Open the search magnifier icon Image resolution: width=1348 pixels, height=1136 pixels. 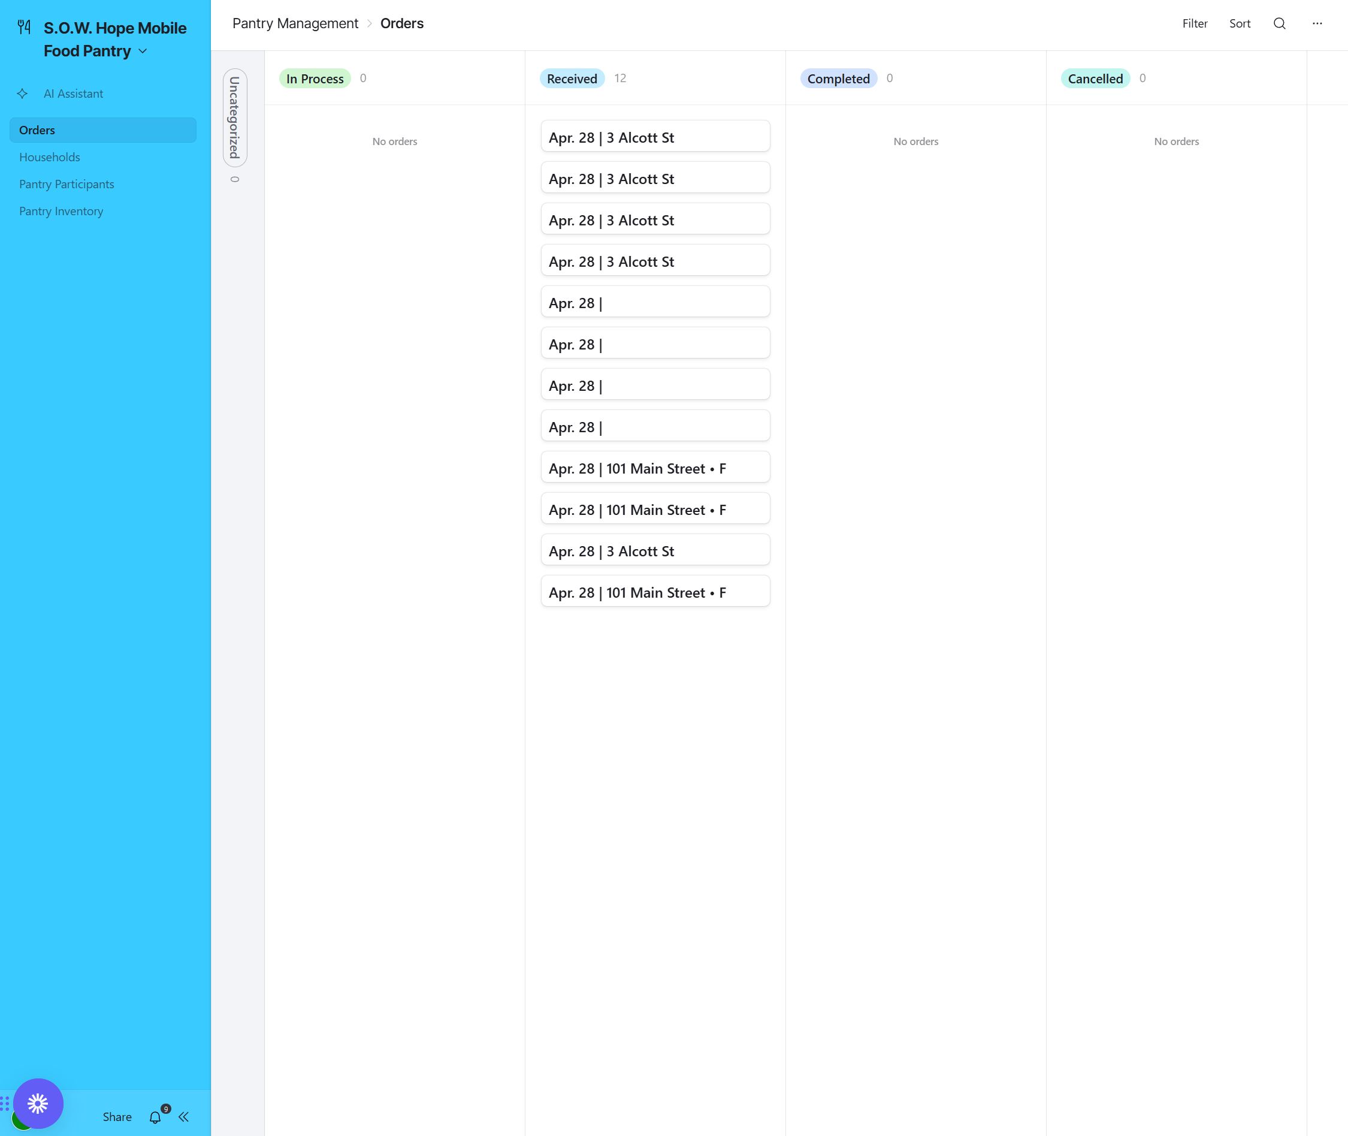[1279, 24]
